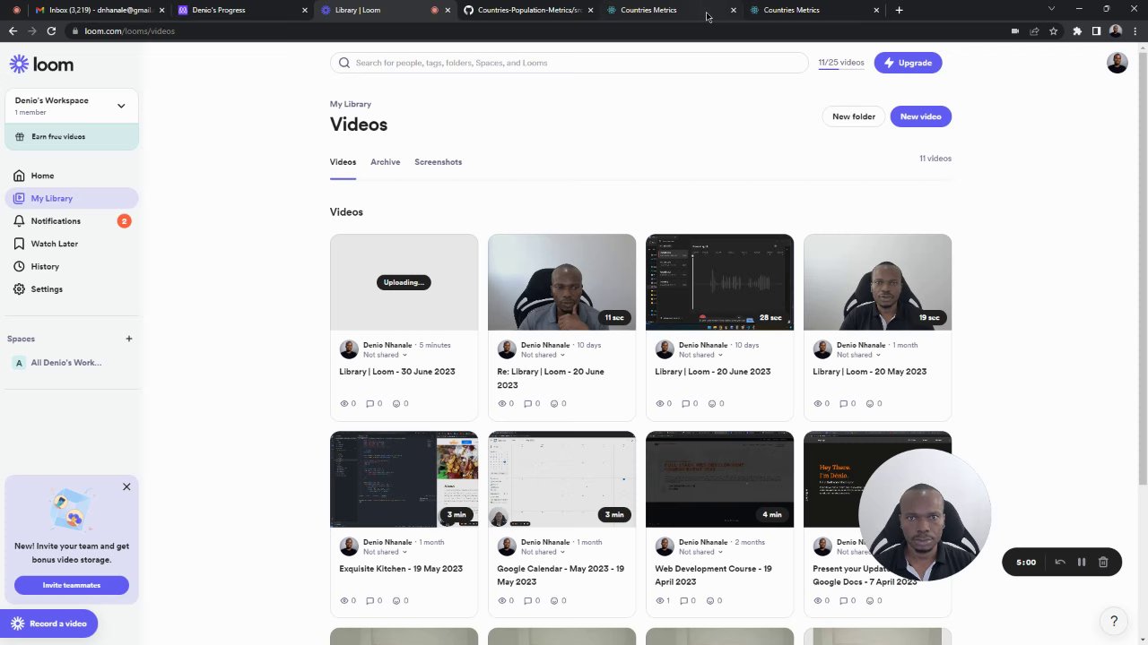Screen dimensions: 1148x645
Task: Click the webcam bubble of the recording
Action: coord(924,515)
